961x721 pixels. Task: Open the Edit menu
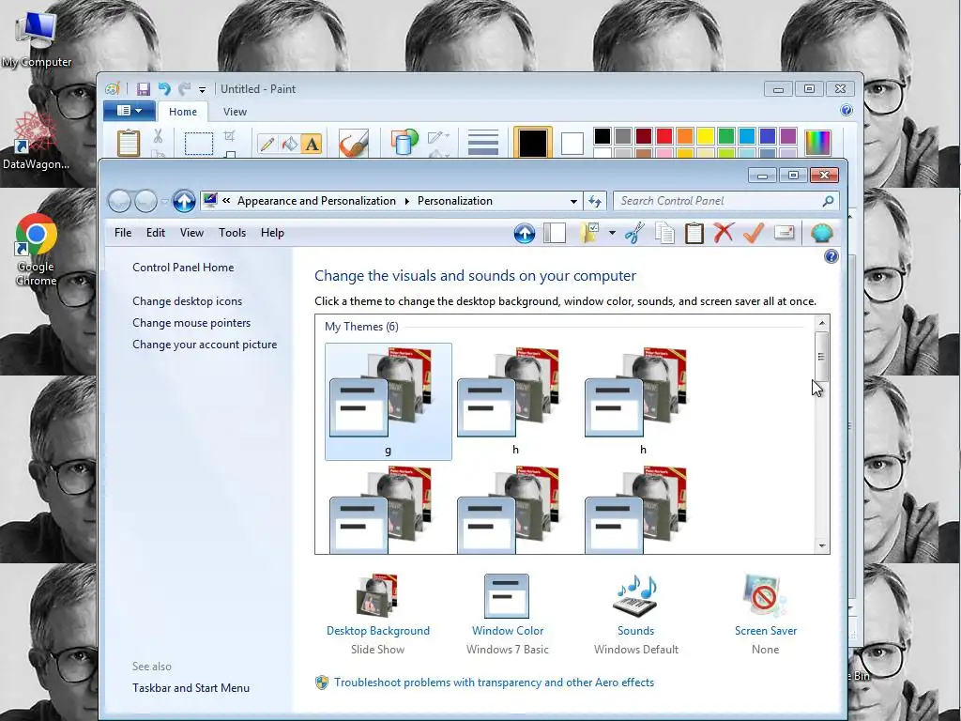pos(156,233)
